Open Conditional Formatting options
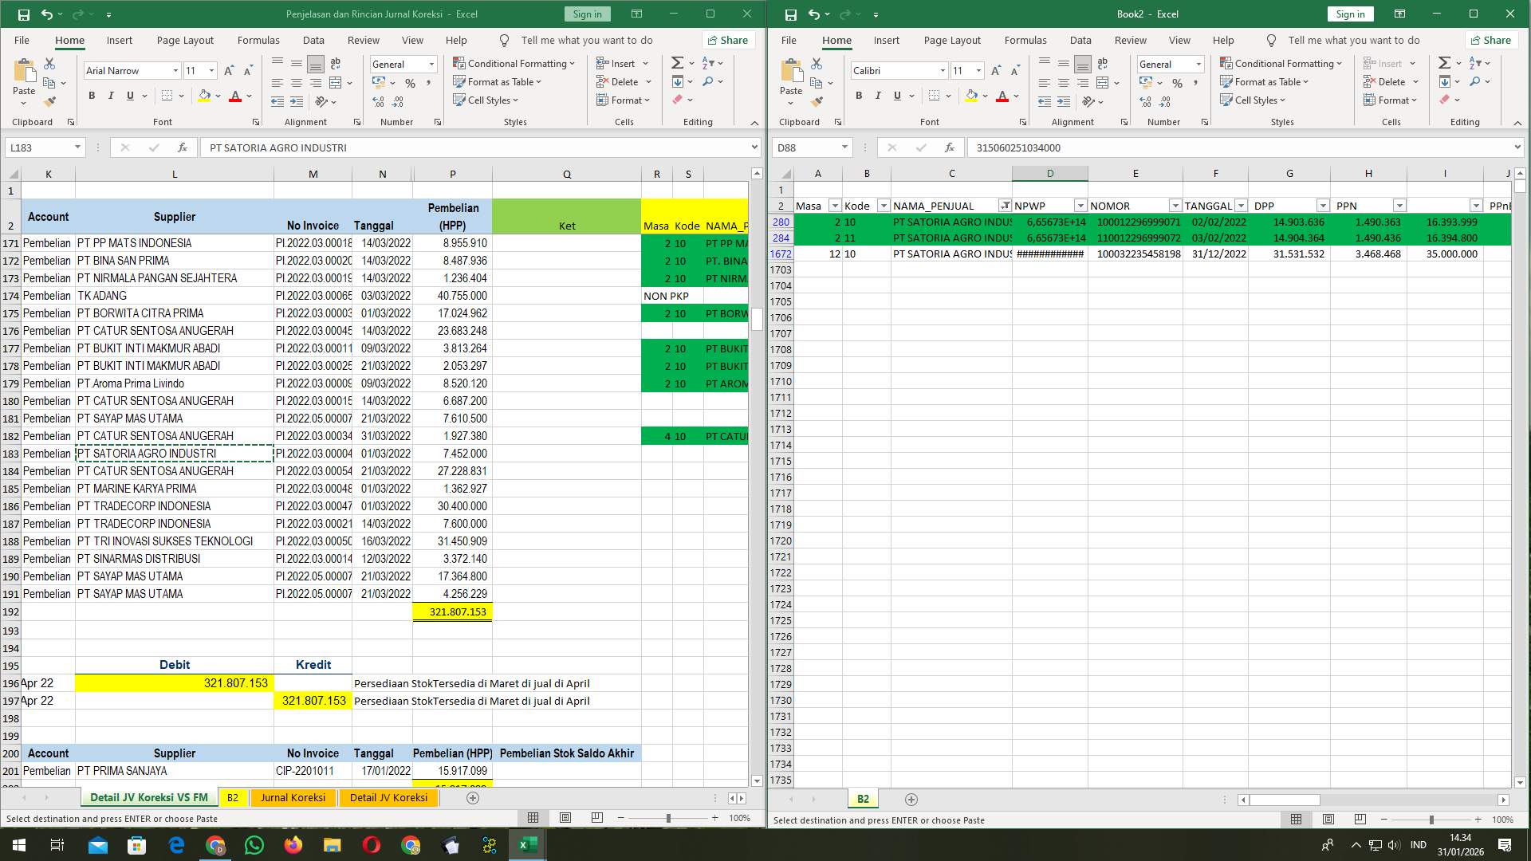1531x861 pixels. (514, 63)
